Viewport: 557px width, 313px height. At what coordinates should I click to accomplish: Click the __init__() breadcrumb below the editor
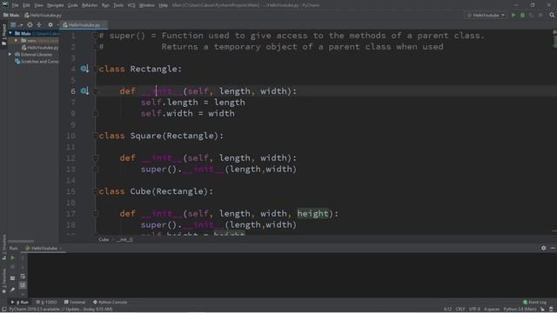point(124,240)
